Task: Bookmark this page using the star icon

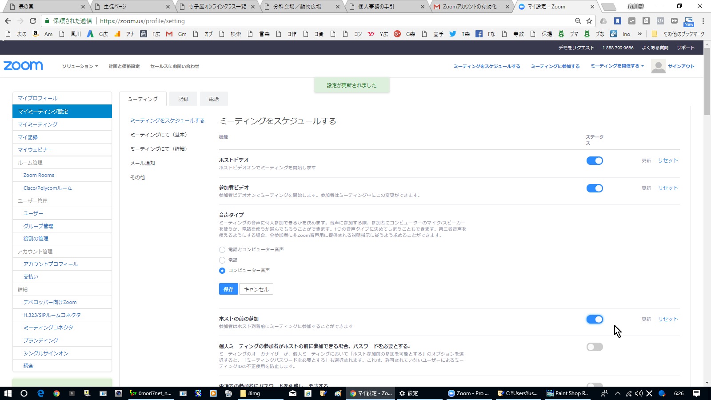Action: coord(589,21)
